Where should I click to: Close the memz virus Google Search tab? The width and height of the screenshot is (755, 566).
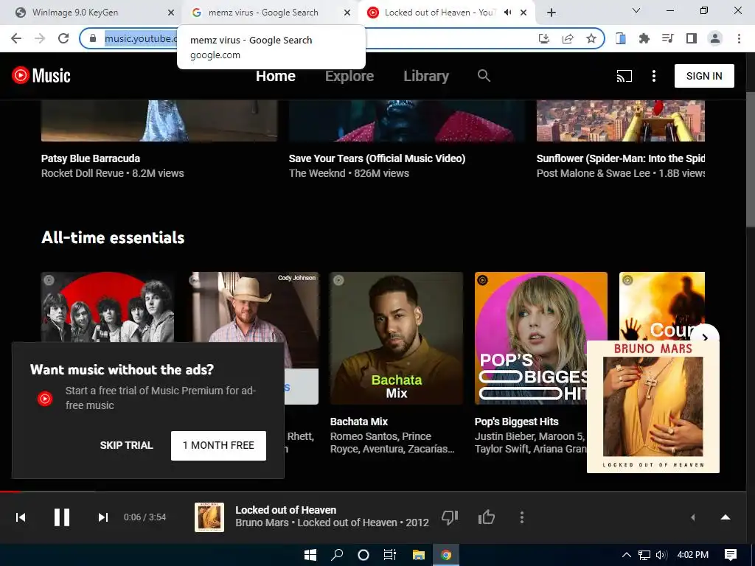pyautogui.click(x=347, y=13)
